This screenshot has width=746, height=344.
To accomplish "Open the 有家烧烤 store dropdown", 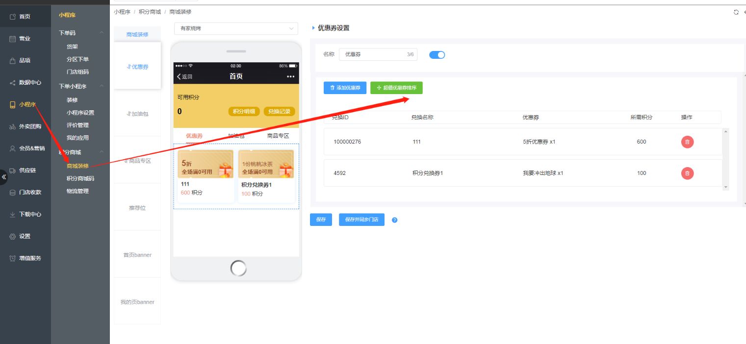I will tap(236, 28).
